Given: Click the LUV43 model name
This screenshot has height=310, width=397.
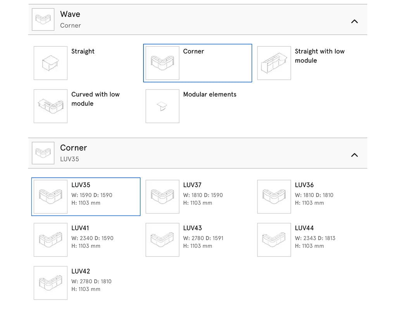Looking at the screenshot, I should coord(192,228).
